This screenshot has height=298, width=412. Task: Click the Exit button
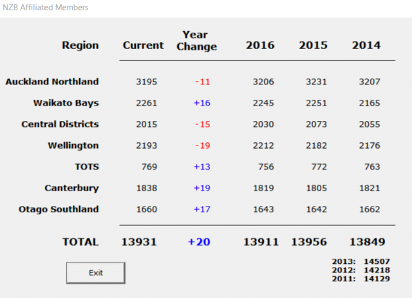click(x=96, y=273)
